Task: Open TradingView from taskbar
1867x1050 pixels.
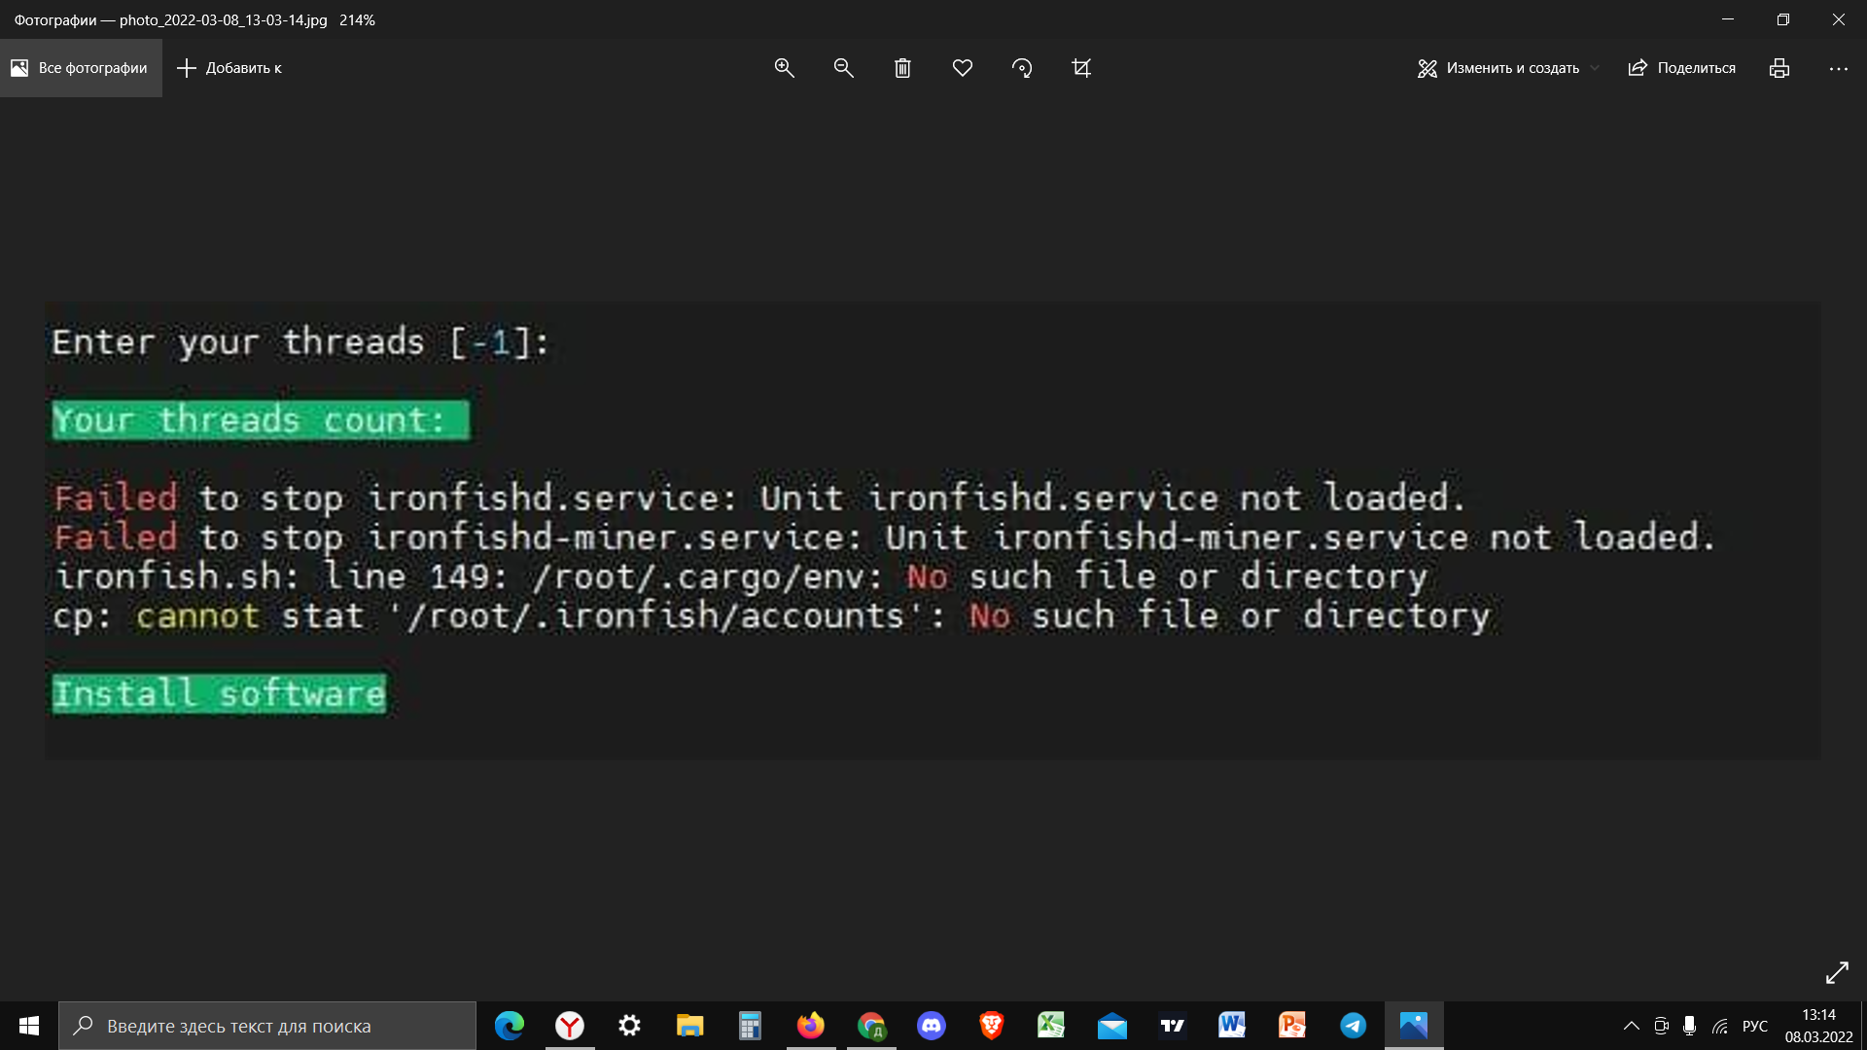Action: coord(1173,1026)
